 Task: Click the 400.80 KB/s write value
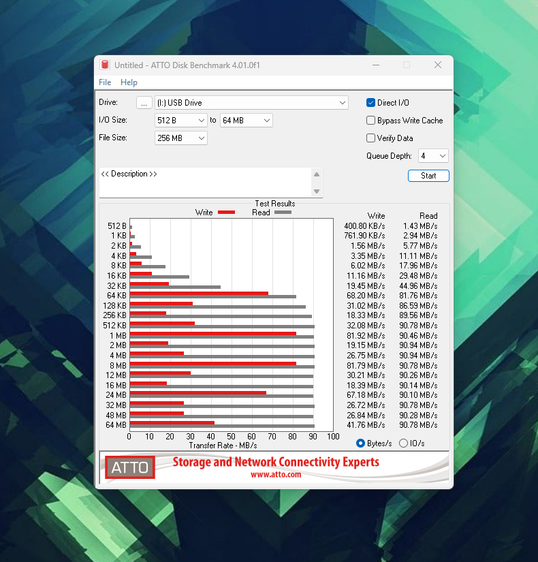(364, 226)
